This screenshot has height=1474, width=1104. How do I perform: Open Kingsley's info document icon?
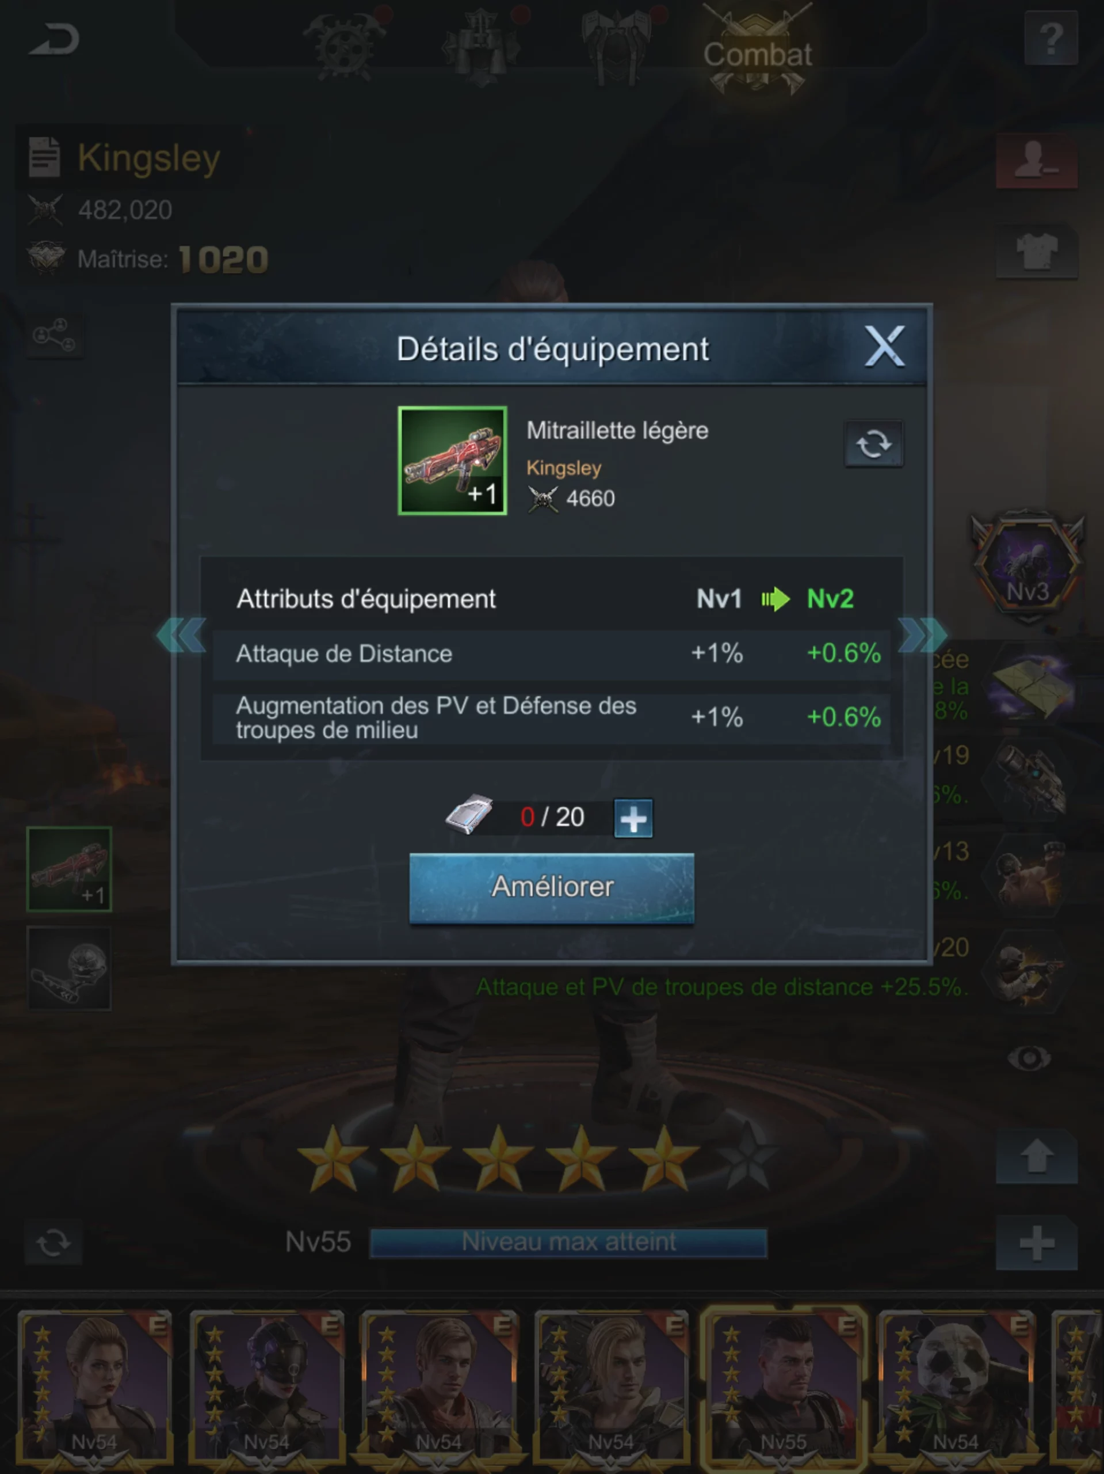point(45,157)
